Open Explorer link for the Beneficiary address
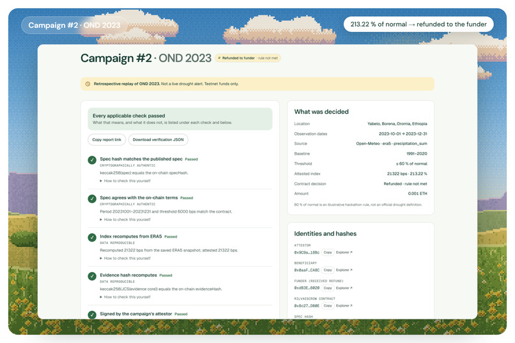The width and height of the screenshot is (515, 343). click(344, 270)
